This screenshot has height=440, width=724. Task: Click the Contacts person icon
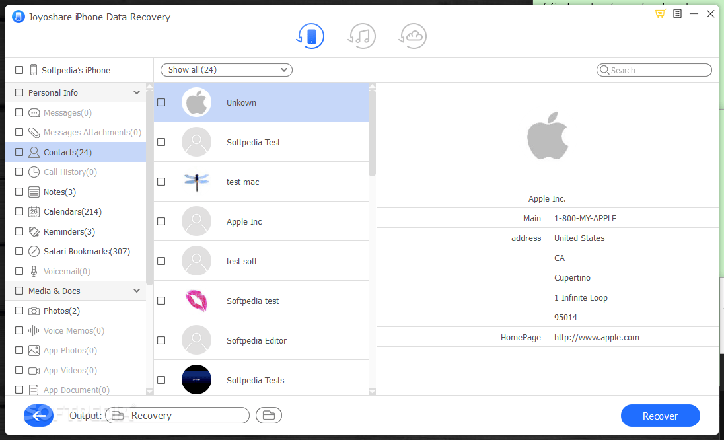coord(34,153)
